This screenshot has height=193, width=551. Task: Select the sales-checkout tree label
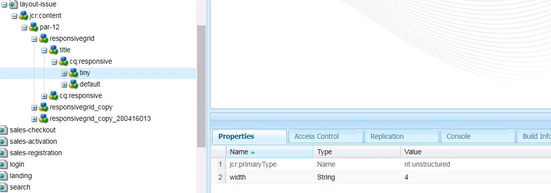click(x=32, y=130)
